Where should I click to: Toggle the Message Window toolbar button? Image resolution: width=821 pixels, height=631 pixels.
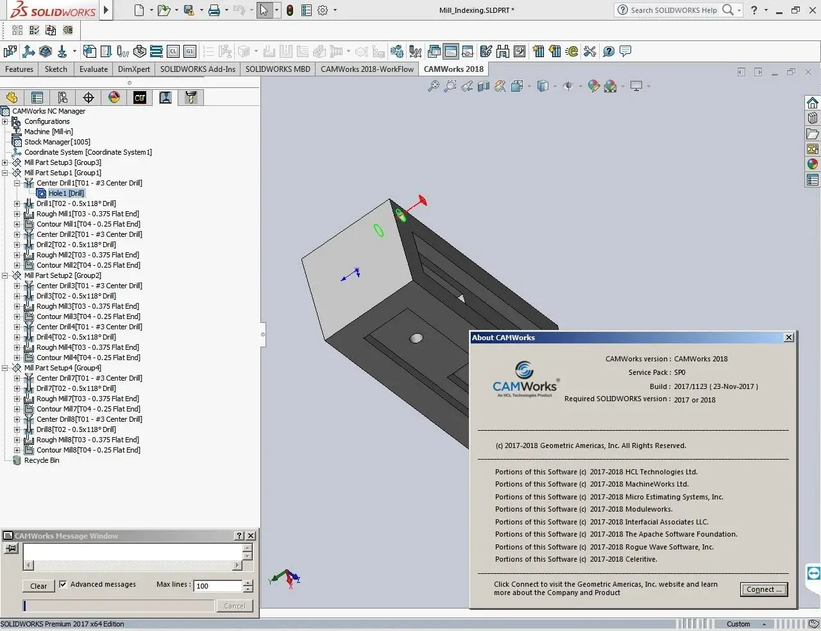[x=451, y=51]
